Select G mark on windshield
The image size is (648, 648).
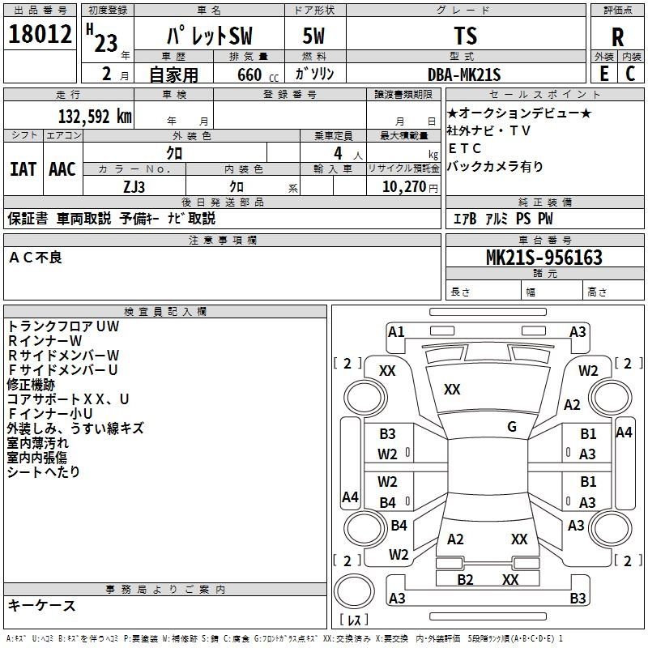(x=512, y=427)
